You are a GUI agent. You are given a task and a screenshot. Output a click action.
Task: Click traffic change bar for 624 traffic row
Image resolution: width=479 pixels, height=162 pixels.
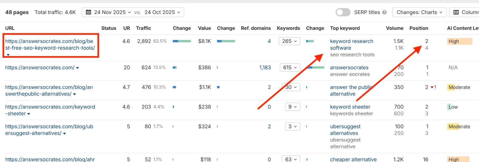(x=175, y=68)
